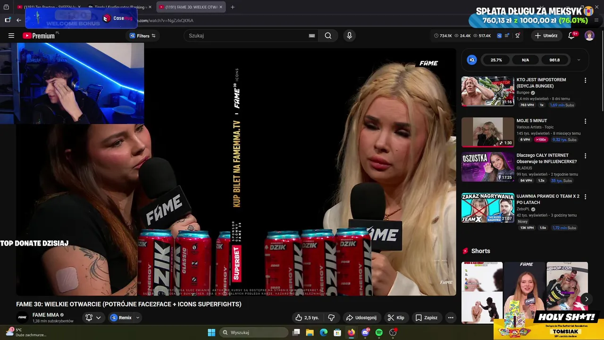Image resolution: width=604 pixels, height=340 pixels.
Task: Click the Utwórz create button
Action: [546, 35]
